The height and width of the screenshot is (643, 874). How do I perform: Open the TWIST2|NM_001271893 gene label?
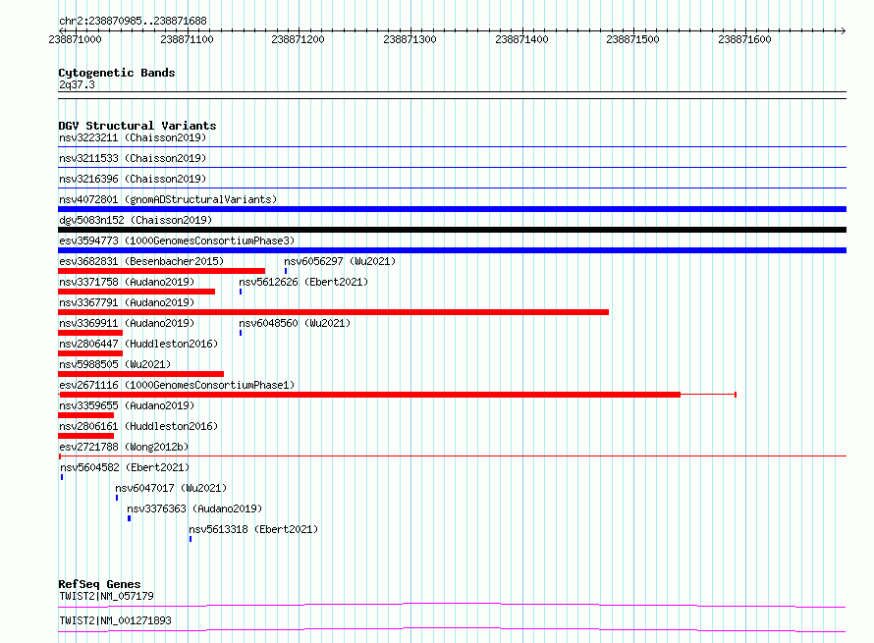pyautogui.click(x=115, y=620)
